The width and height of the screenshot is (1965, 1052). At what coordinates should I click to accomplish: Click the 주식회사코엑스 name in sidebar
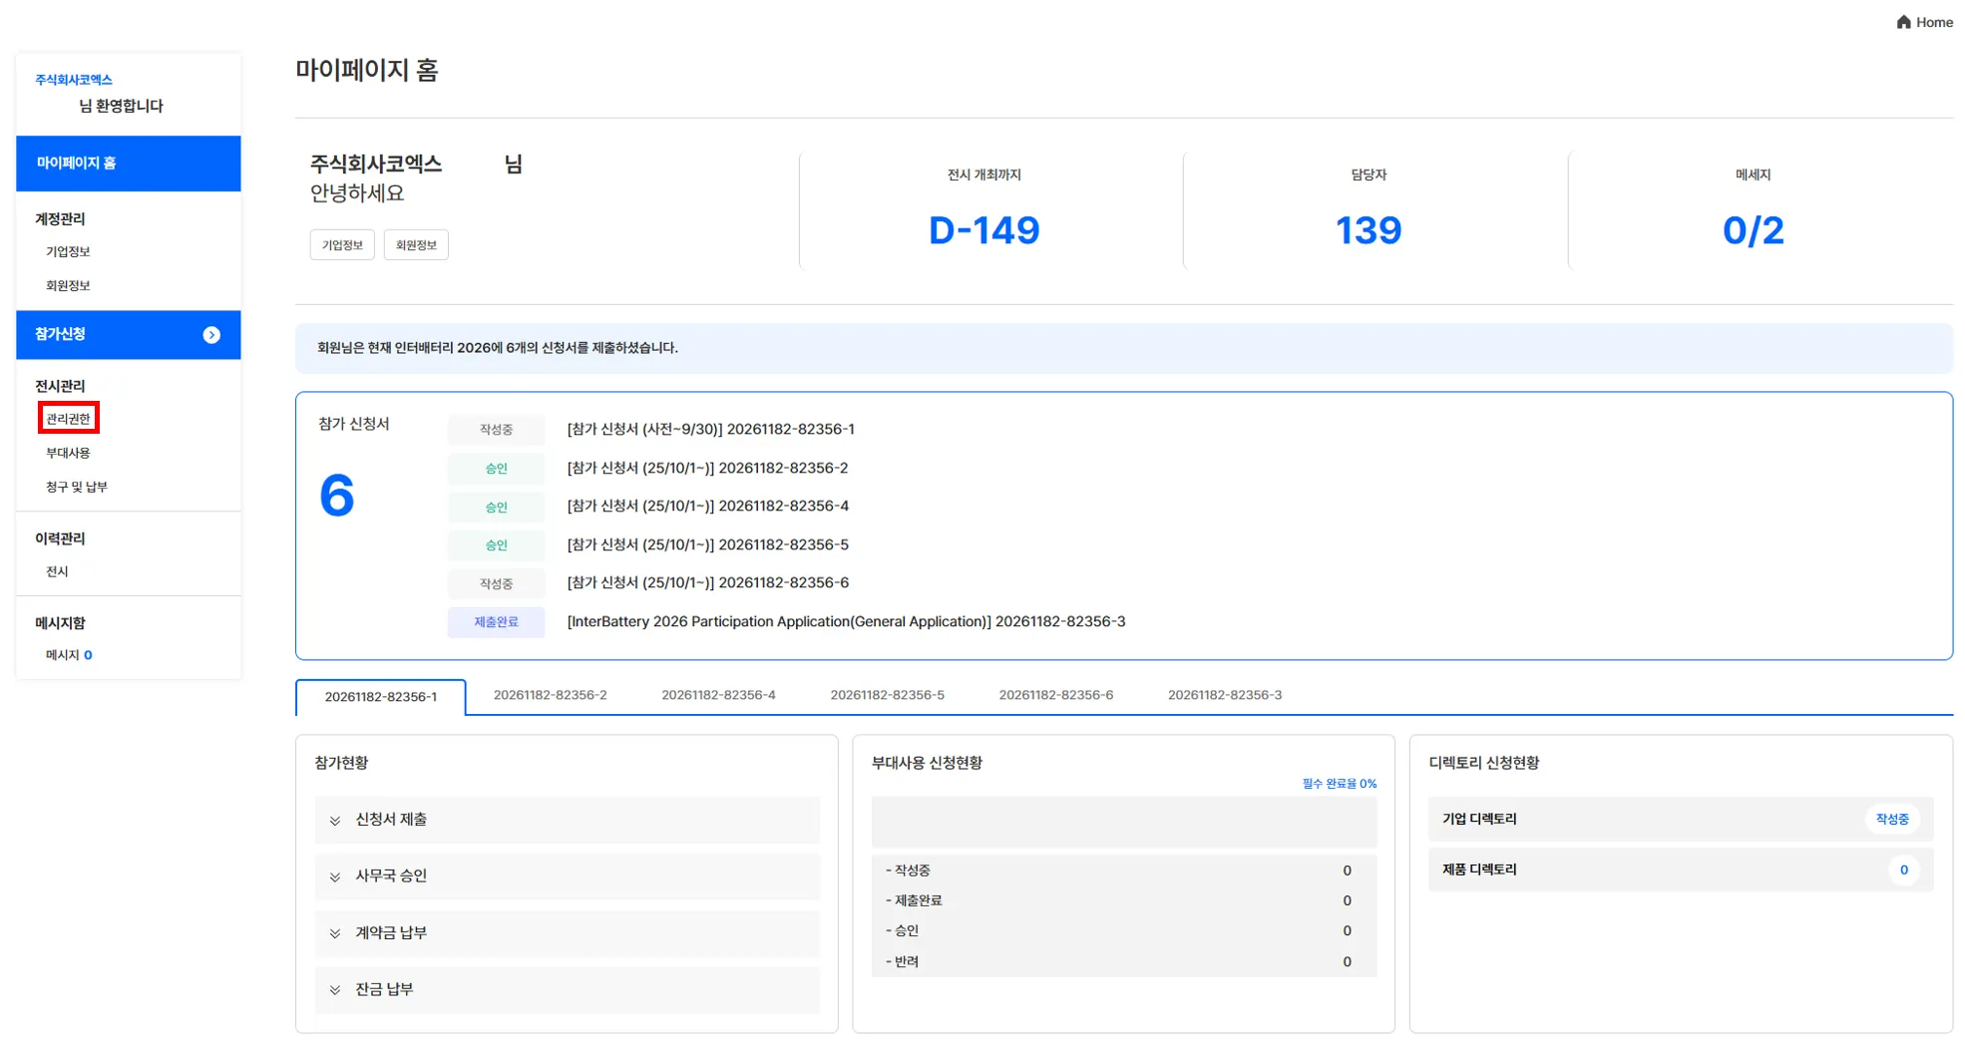(x=74, y=80)
